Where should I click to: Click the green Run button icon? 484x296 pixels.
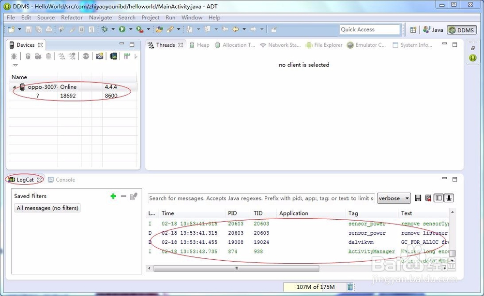pyautogui.click(x=122, y=29)
